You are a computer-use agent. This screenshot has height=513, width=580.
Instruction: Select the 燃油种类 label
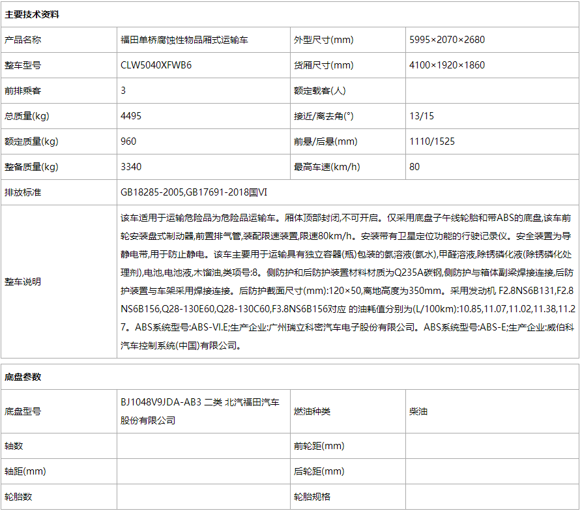(312, 411)
